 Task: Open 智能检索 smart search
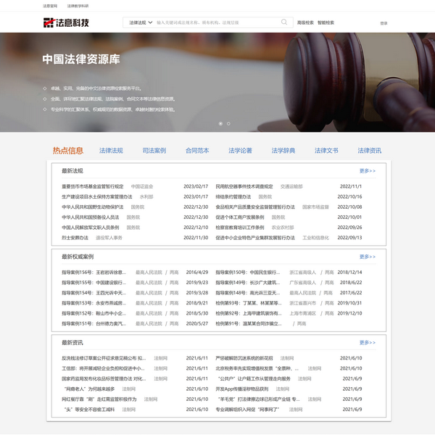[326, 22]
